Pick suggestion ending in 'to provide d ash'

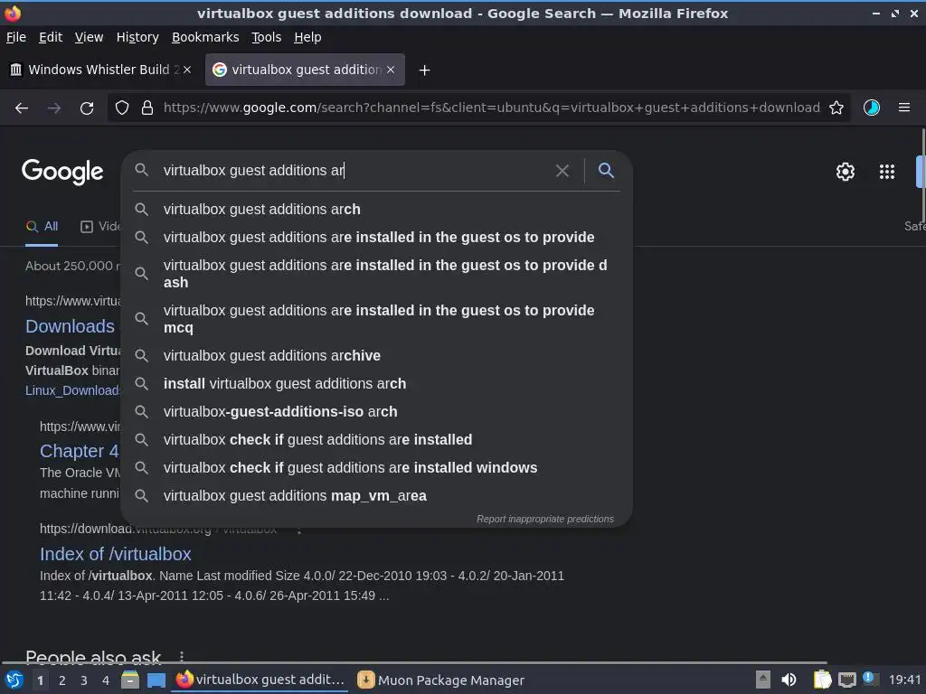click(376, 274)
